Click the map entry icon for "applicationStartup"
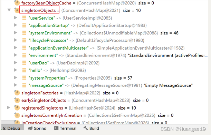This screenshot has height=135, width=211. click(x=24, y=25)
